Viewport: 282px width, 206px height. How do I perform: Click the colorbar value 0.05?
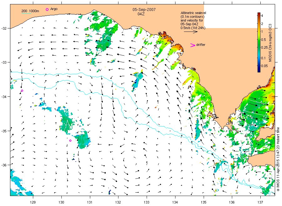264,66
